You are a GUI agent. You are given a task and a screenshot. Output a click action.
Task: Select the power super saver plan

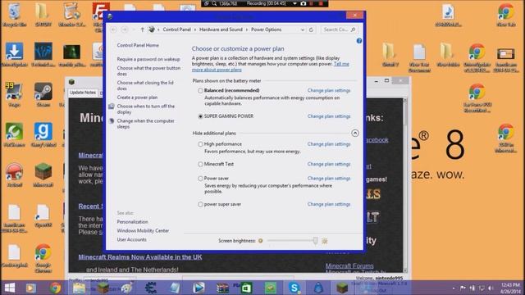coord(200,204)
